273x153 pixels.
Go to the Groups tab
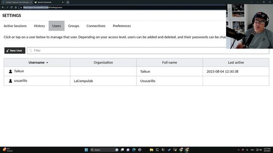click(x=74, y=26)
